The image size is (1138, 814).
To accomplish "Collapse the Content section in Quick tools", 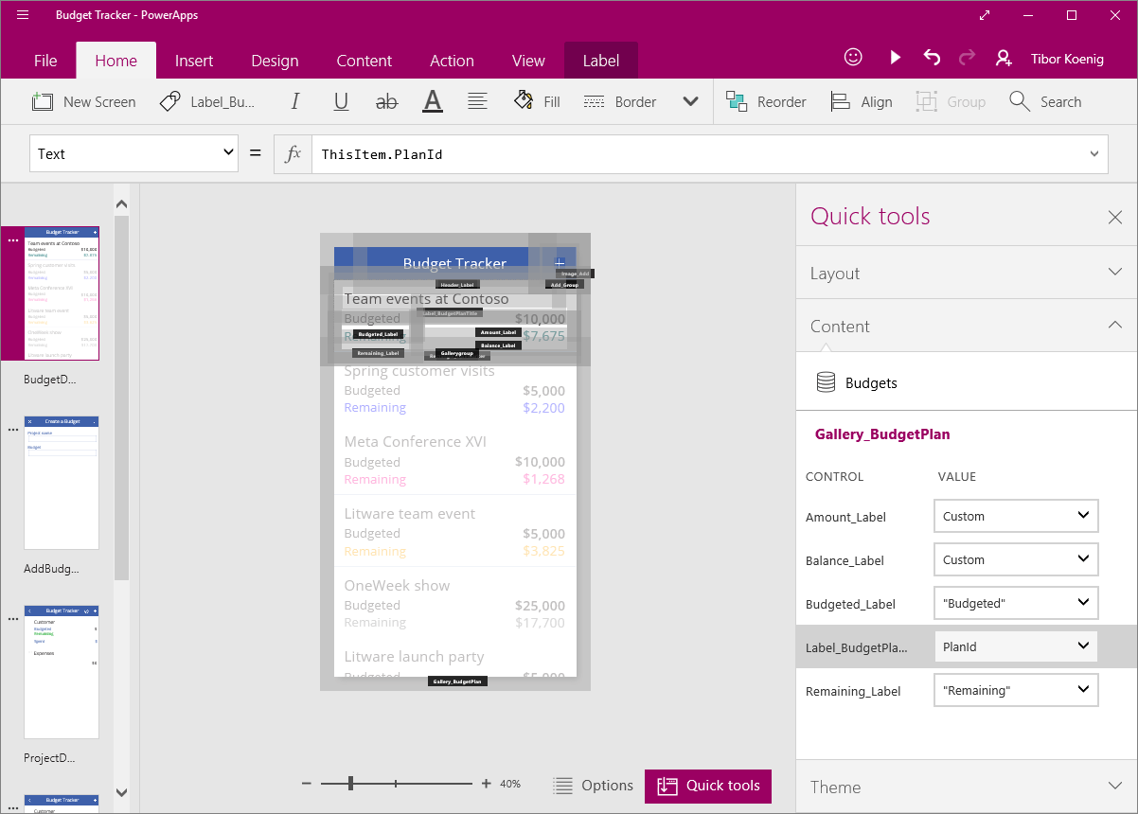I will click(x=967, y=326).
